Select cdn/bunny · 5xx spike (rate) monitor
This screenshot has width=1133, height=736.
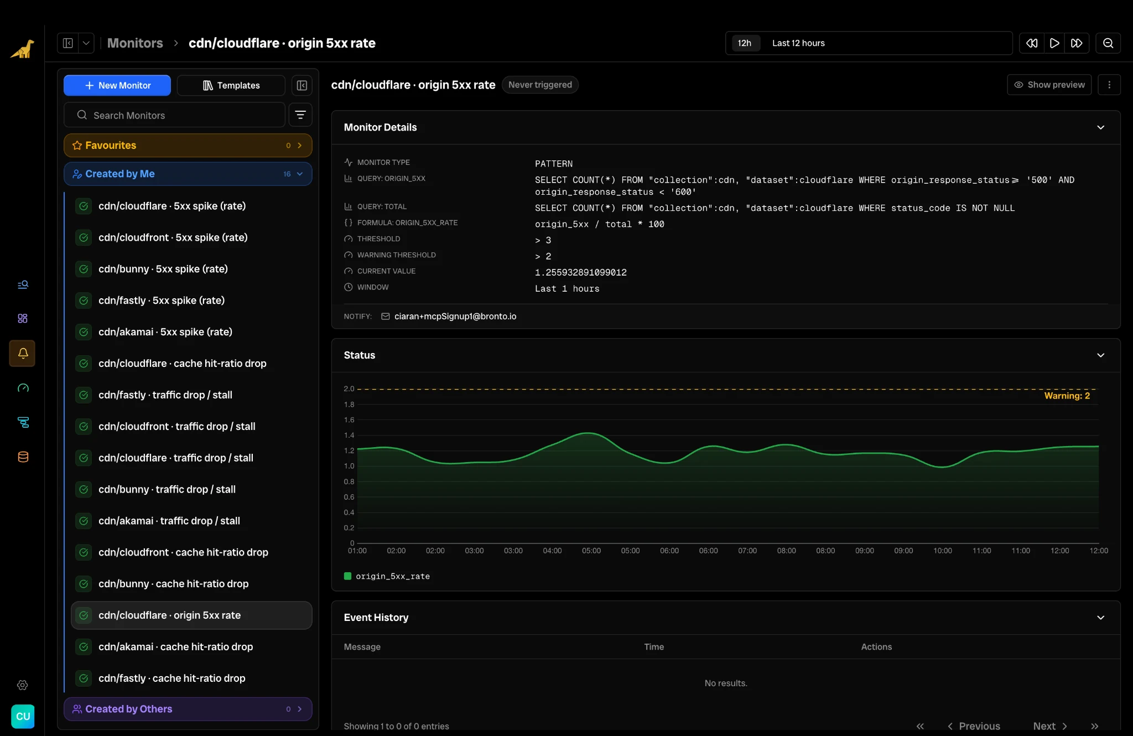click(x=191, y=269)
